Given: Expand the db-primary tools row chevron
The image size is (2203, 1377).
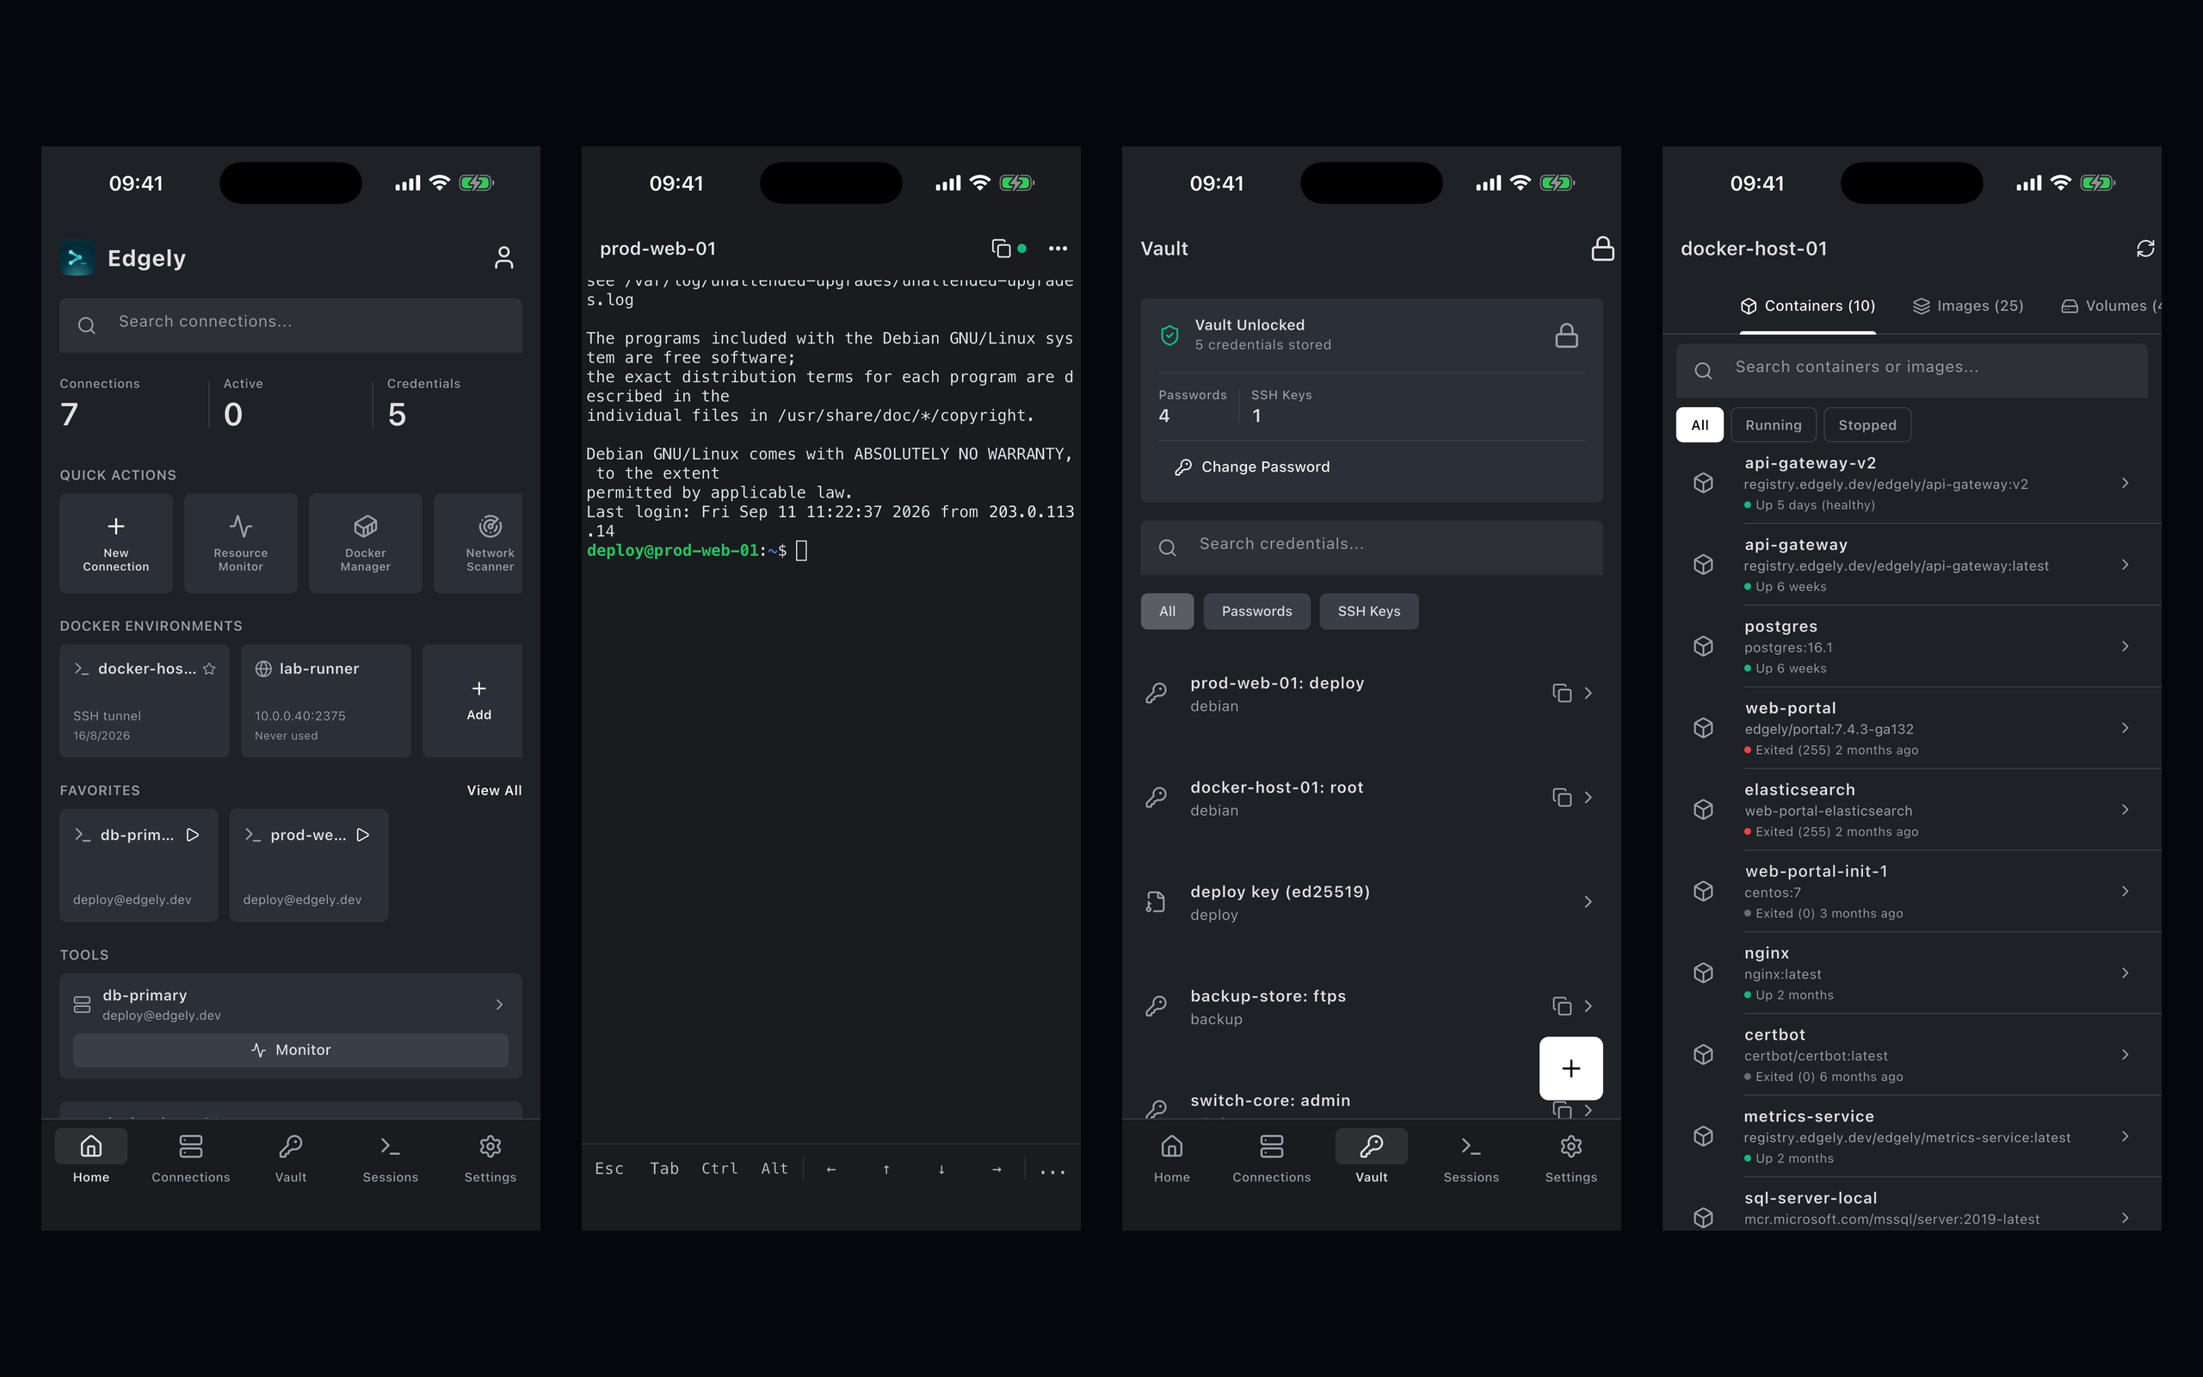Looking at the screenshot, I should click(499, 1004).
